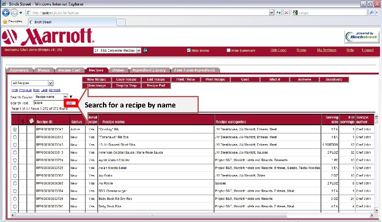Click the attachment icon column header
This screenshot has height=222, width=382.
point(23,121)
